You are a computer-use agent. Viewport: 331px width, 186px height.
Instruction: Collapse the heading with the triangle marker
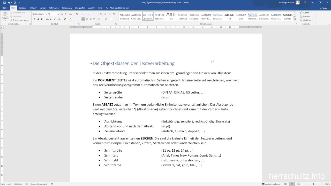(91, 64)
